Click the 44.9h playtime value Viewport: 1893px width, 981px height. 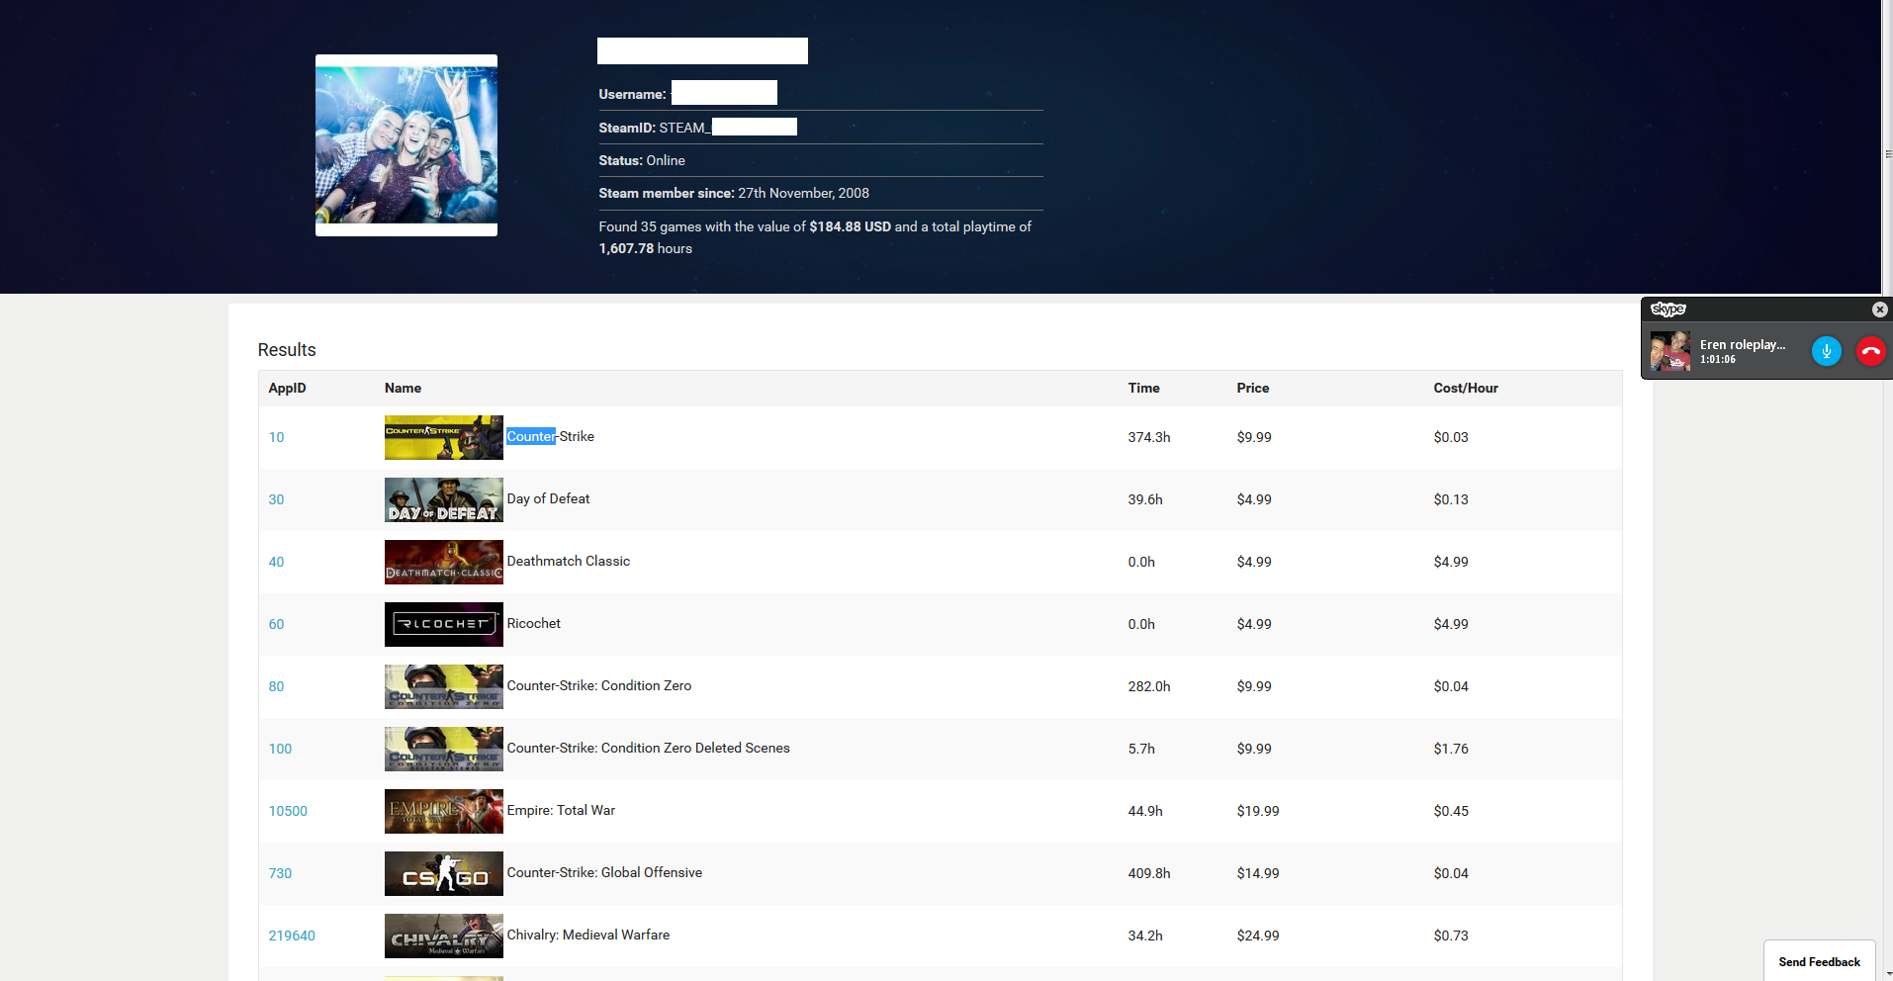(1145, 811)
